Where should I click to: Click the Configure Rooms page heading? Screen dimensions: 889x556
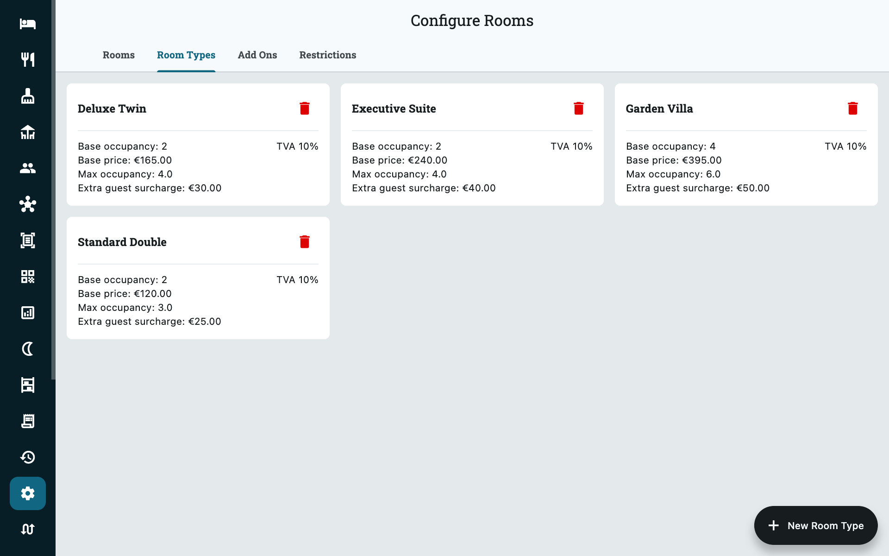(472, 20)
